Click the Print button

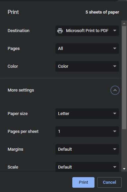[84, 182]
